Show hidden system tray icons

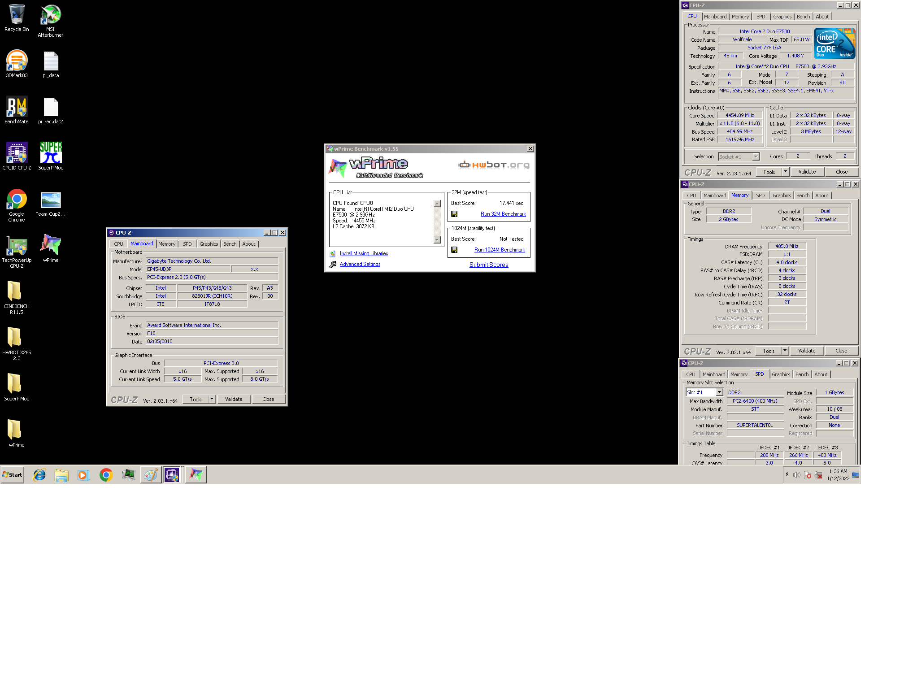pyautogui.click(x=787, y=474)
